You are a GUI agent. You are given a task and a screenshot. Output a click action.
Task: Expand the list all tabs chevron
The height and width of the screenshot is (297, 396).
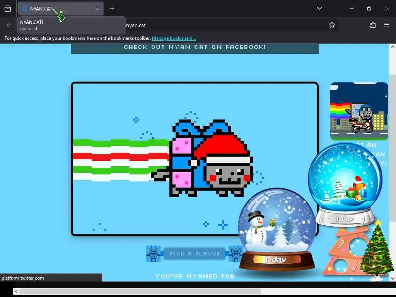(319, 9)
